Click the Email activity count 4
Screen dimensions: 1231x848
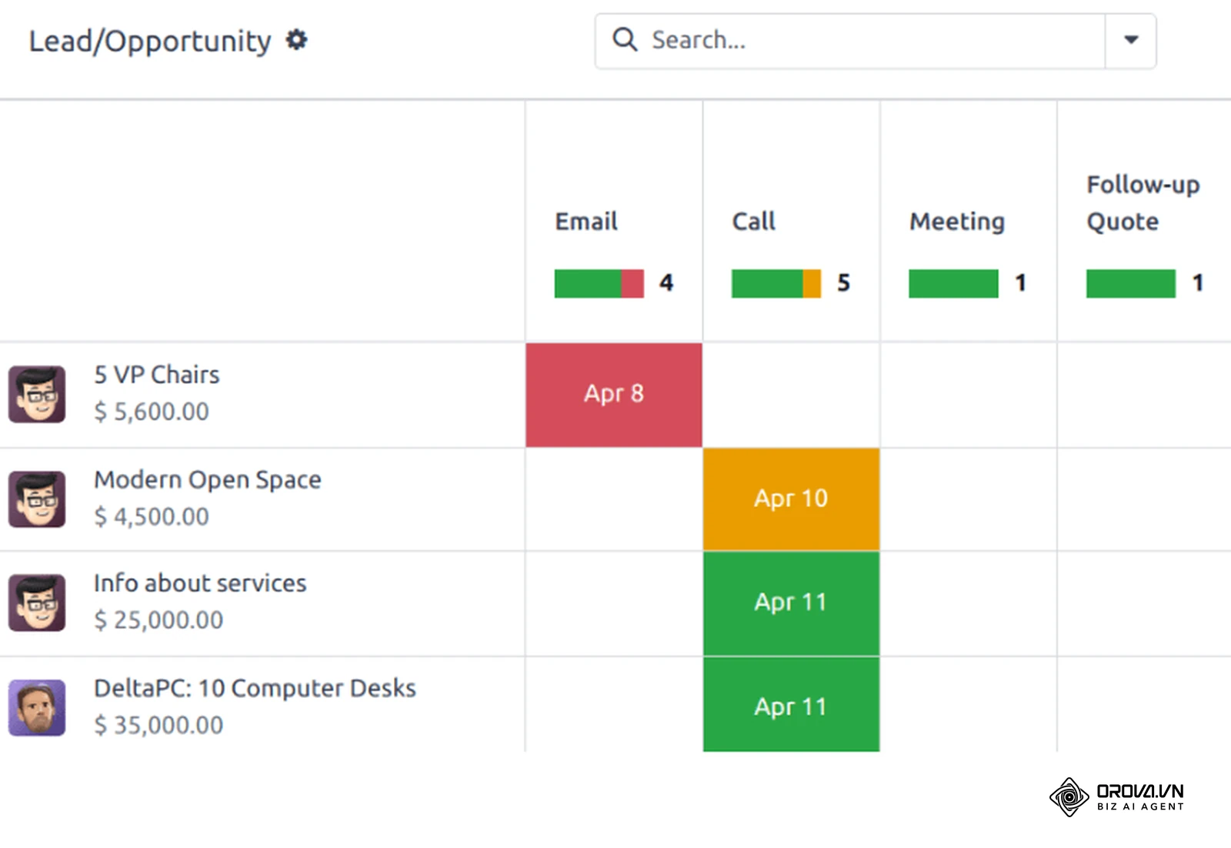(x=666, y=283)
